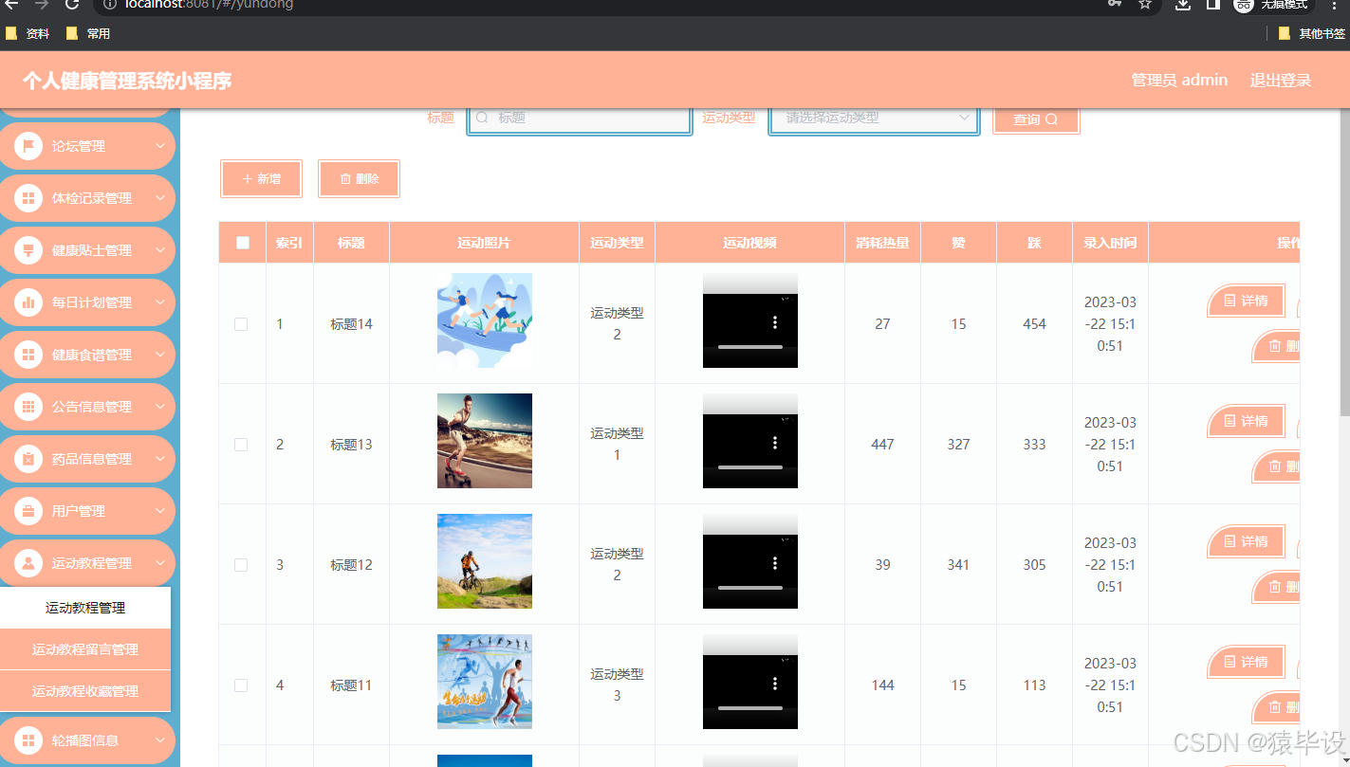Reload the page with the refresh icon
The width and height of the screenshot is (1350, 767).
71,4
